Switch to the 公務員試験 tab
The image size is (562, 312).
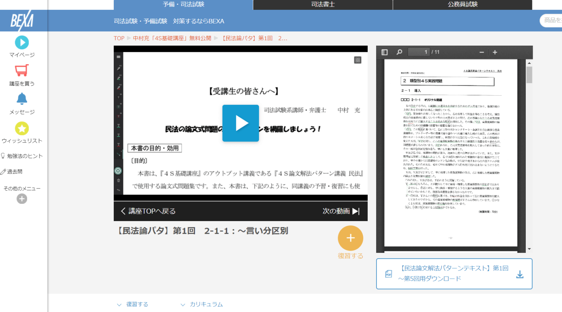(x=462, y=5)
